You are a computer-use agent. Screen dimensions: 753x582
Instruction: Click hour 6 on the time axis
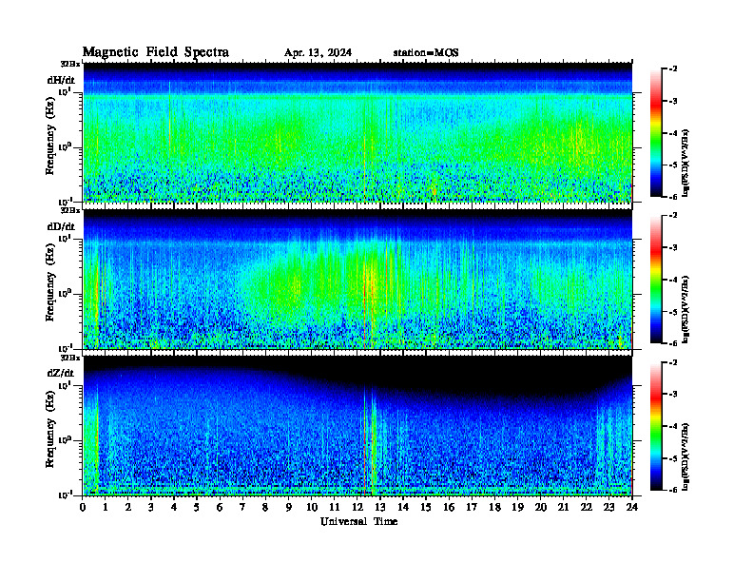pyautogui.click(x=220, y=508)
